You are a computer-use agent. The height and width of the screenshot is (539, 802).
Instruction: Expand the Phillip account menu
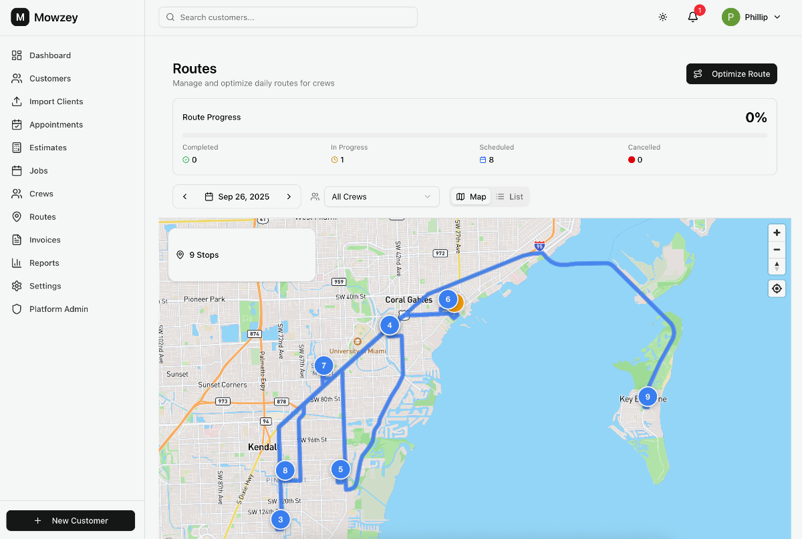coord(751,17)
